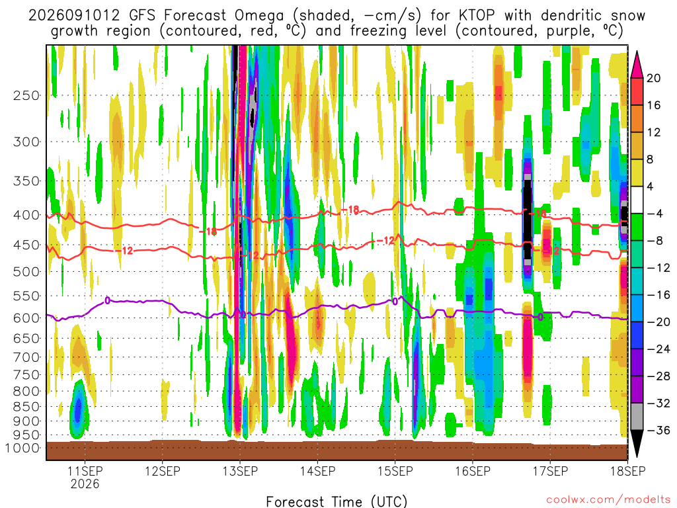Click the 500 pressure level label
Screen dimensions: 677x508
26,272
